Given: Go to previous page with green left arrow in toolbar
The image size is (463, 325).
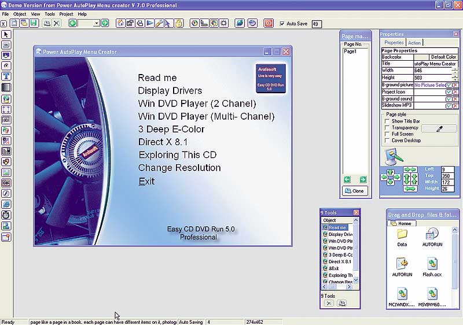Looking at the screenshot, I should [73, 23].
